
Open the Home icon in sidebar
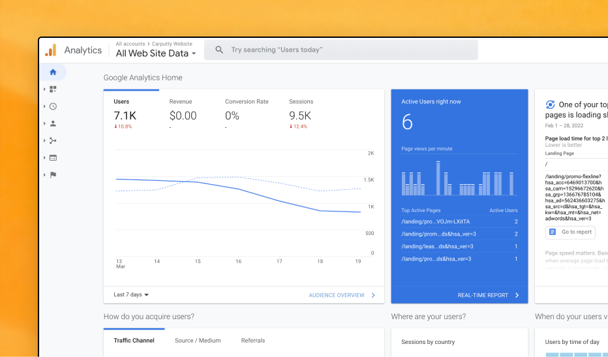(53, 72)
